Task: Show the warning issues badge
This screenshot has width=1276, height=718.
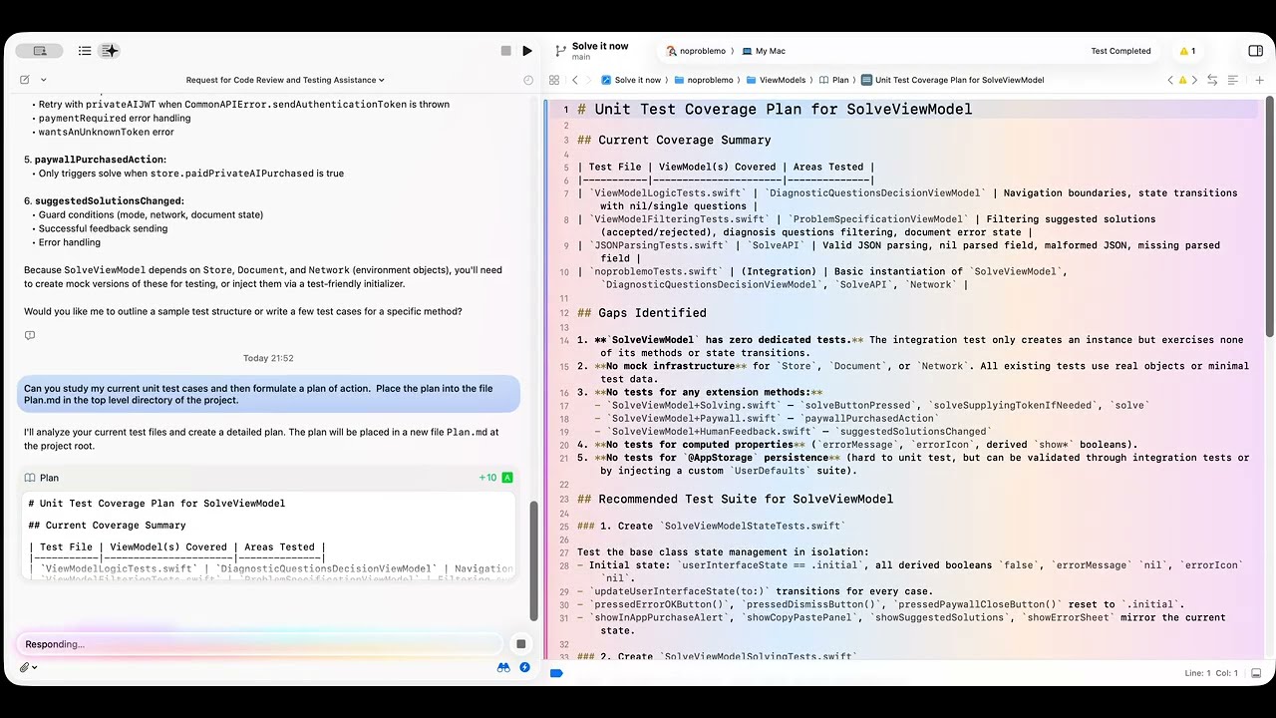Action: (1187, 51)
